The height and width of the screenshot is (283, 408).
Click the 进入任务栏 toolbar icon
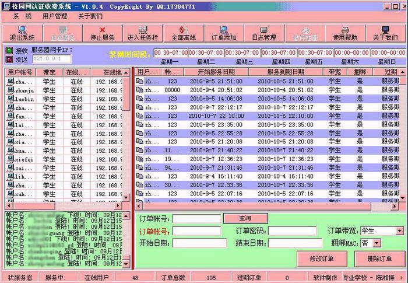point(143,33)
